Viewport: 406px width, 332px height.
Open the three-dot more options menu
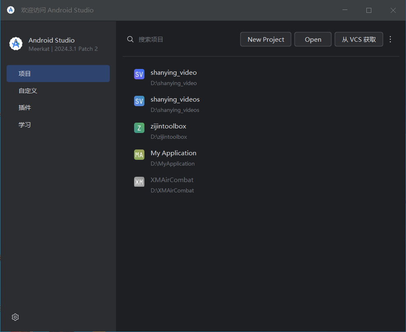[390, 39]
